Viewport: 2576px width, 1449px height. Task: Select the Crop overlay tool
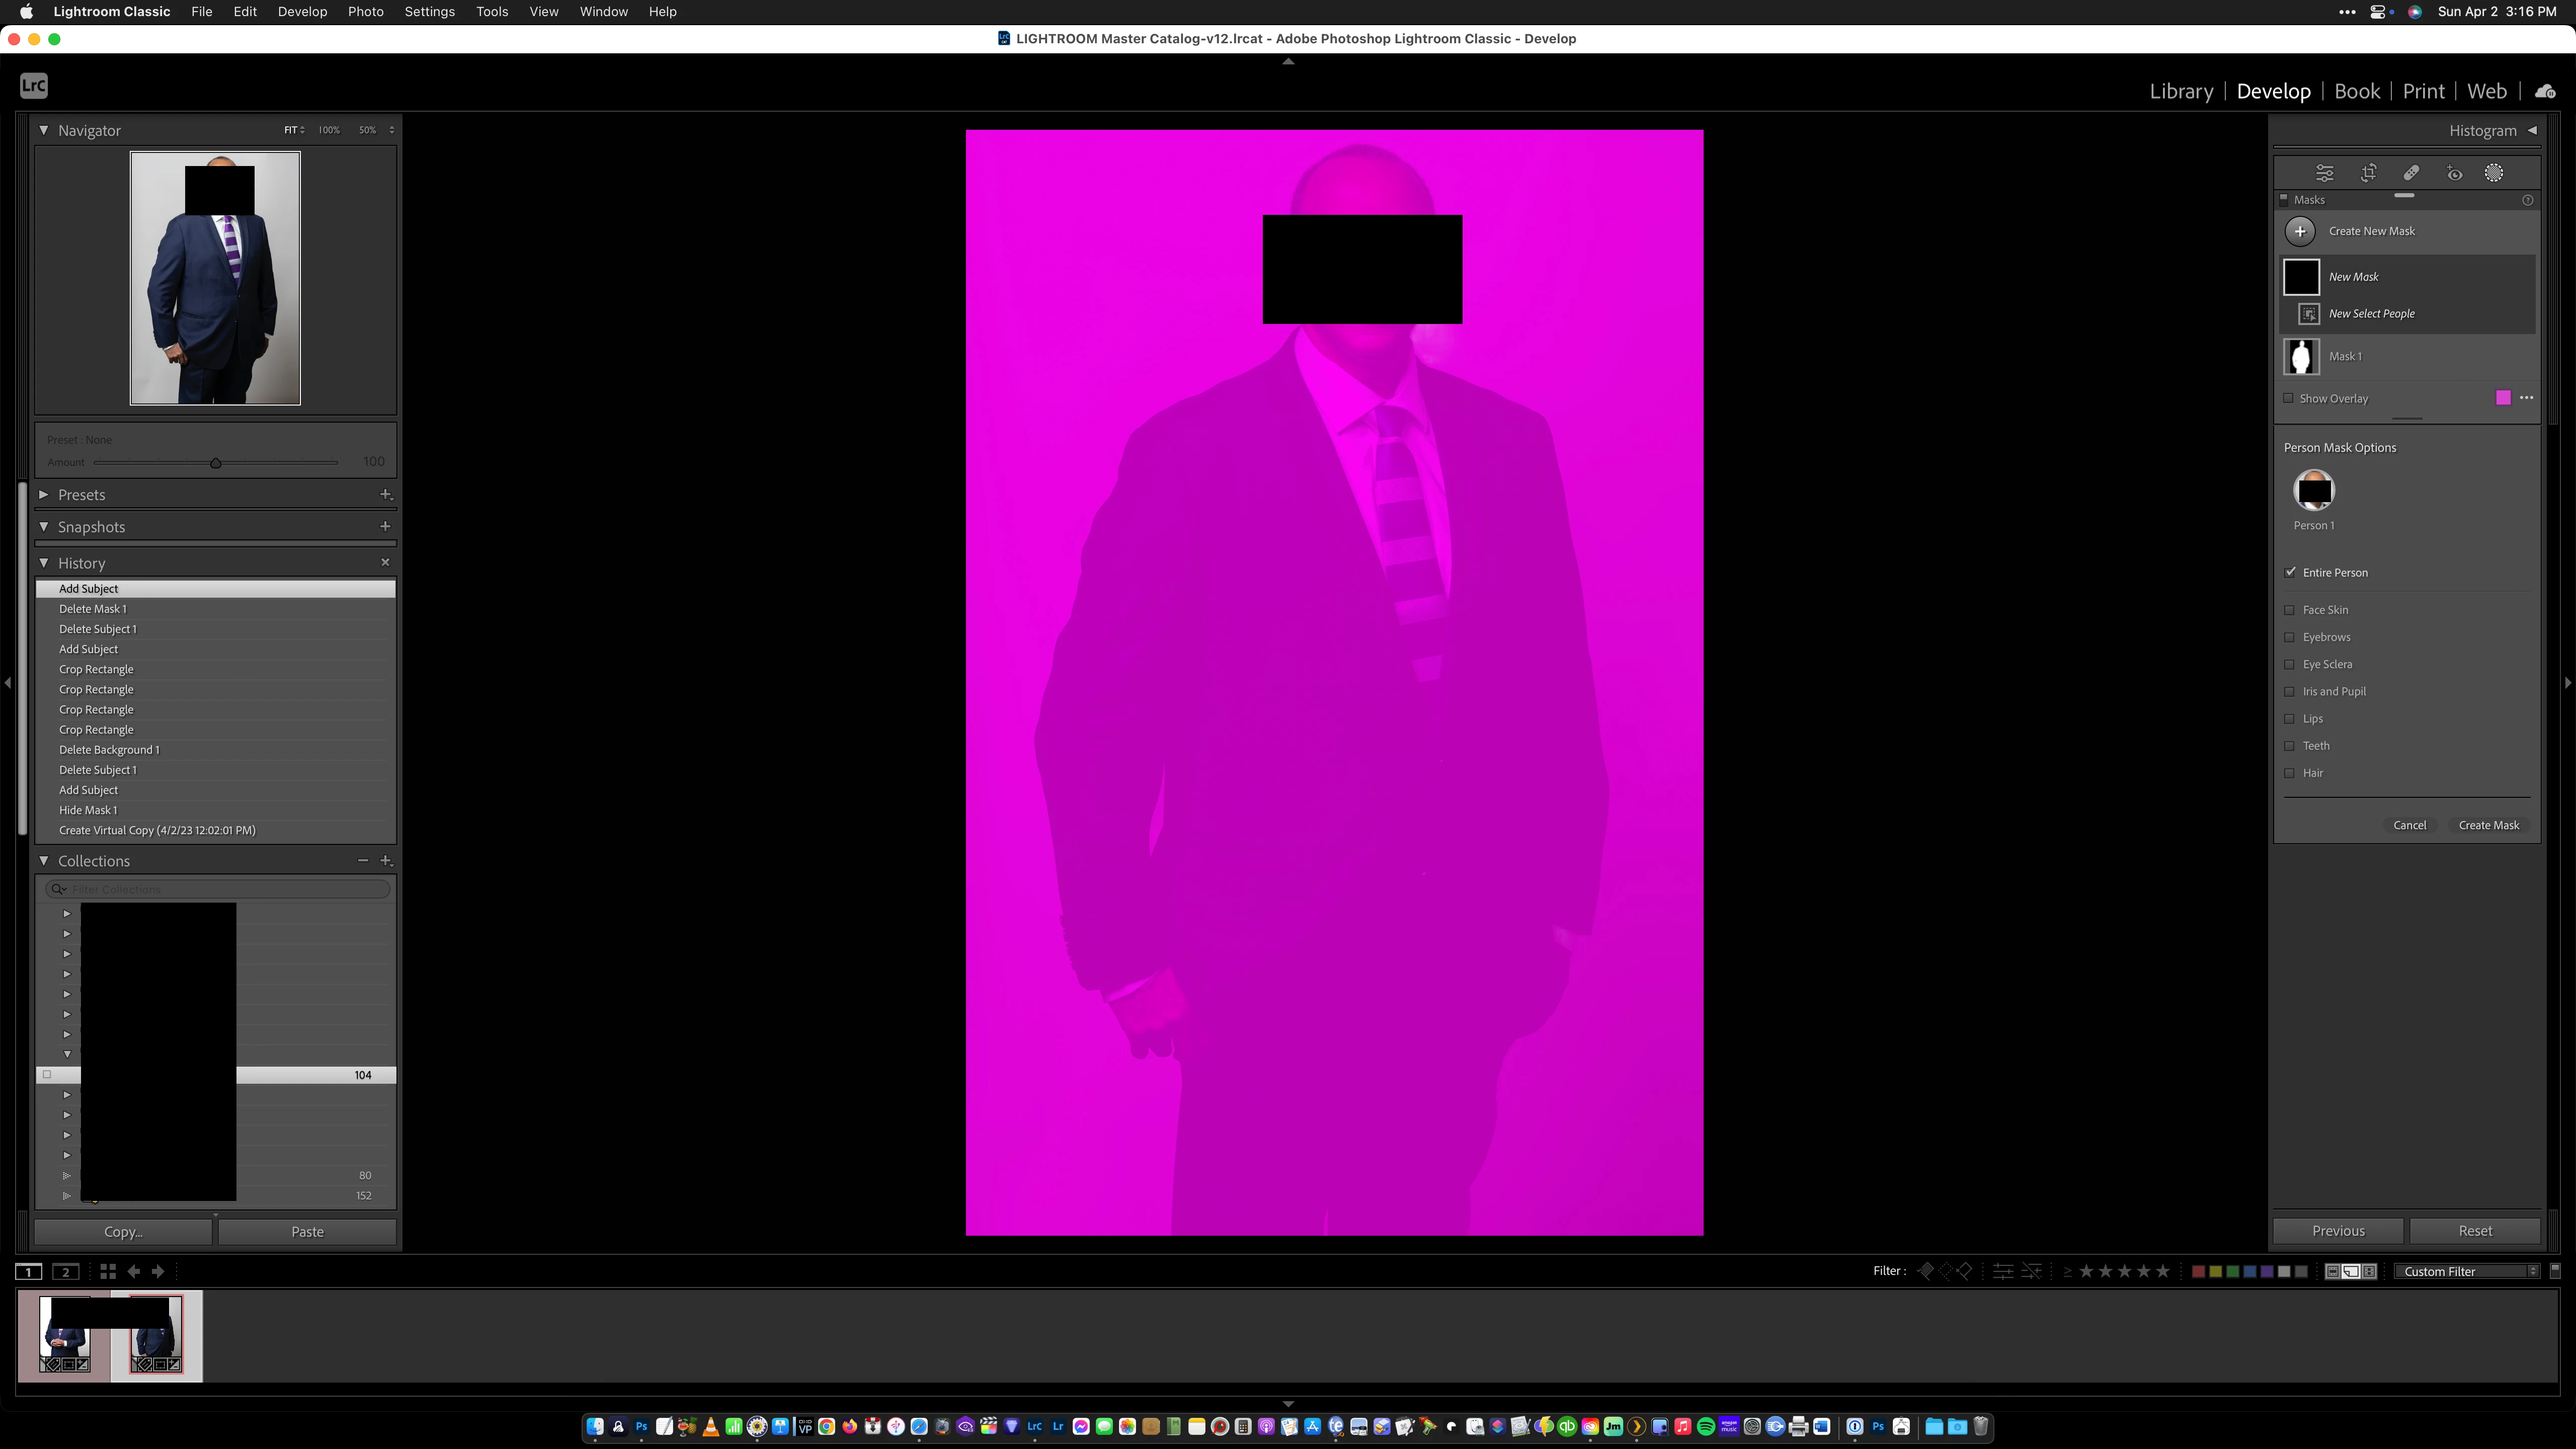coord(2369,173)
